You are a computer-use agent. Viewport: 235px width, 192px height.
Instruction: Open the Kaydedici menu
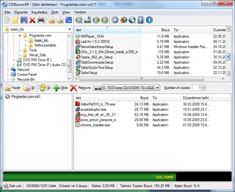pos(39,12)
